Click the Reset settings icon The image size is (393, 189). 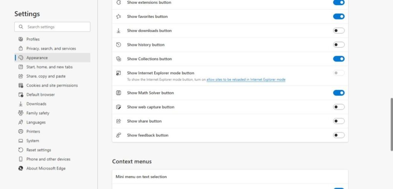click(x=21, y=150)
